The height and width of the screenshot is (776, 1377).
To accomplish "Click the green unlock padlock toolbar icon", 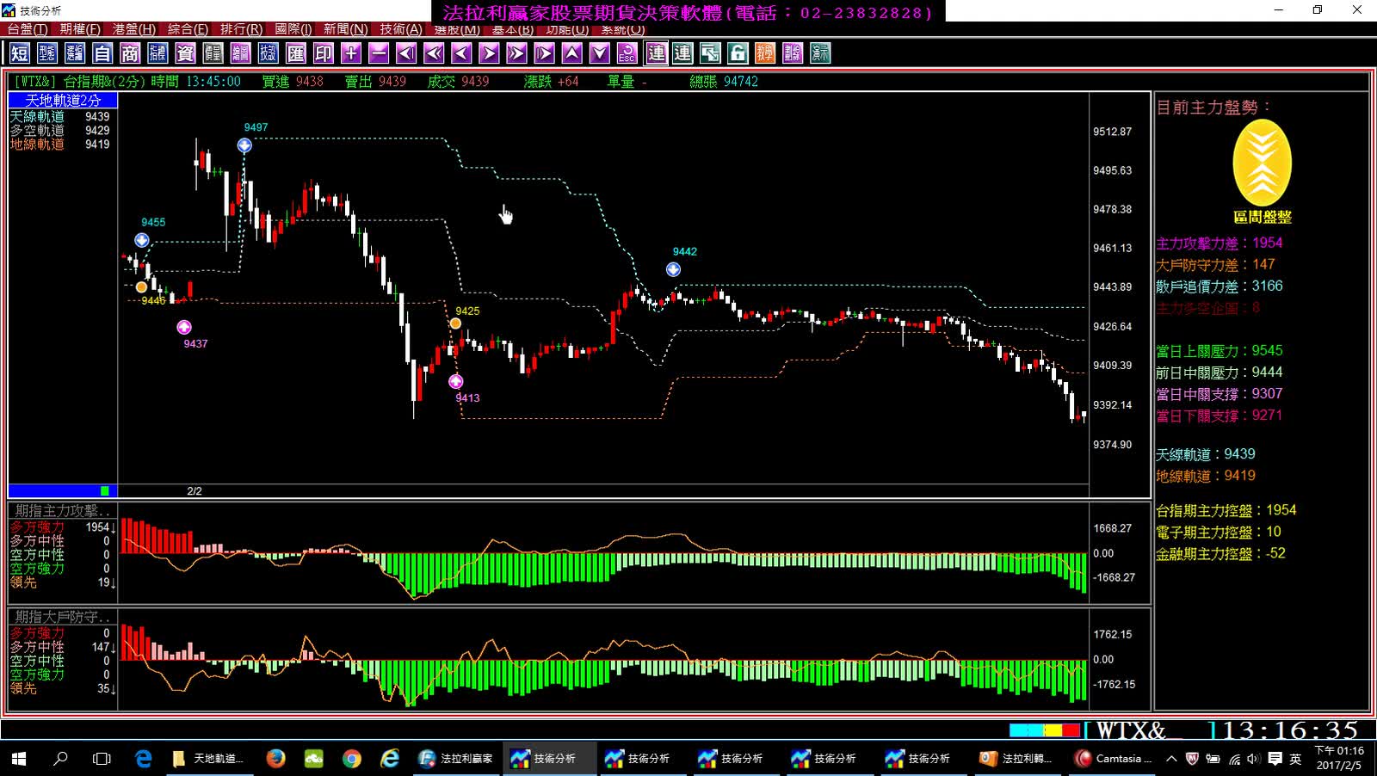I will click(738, 53).
